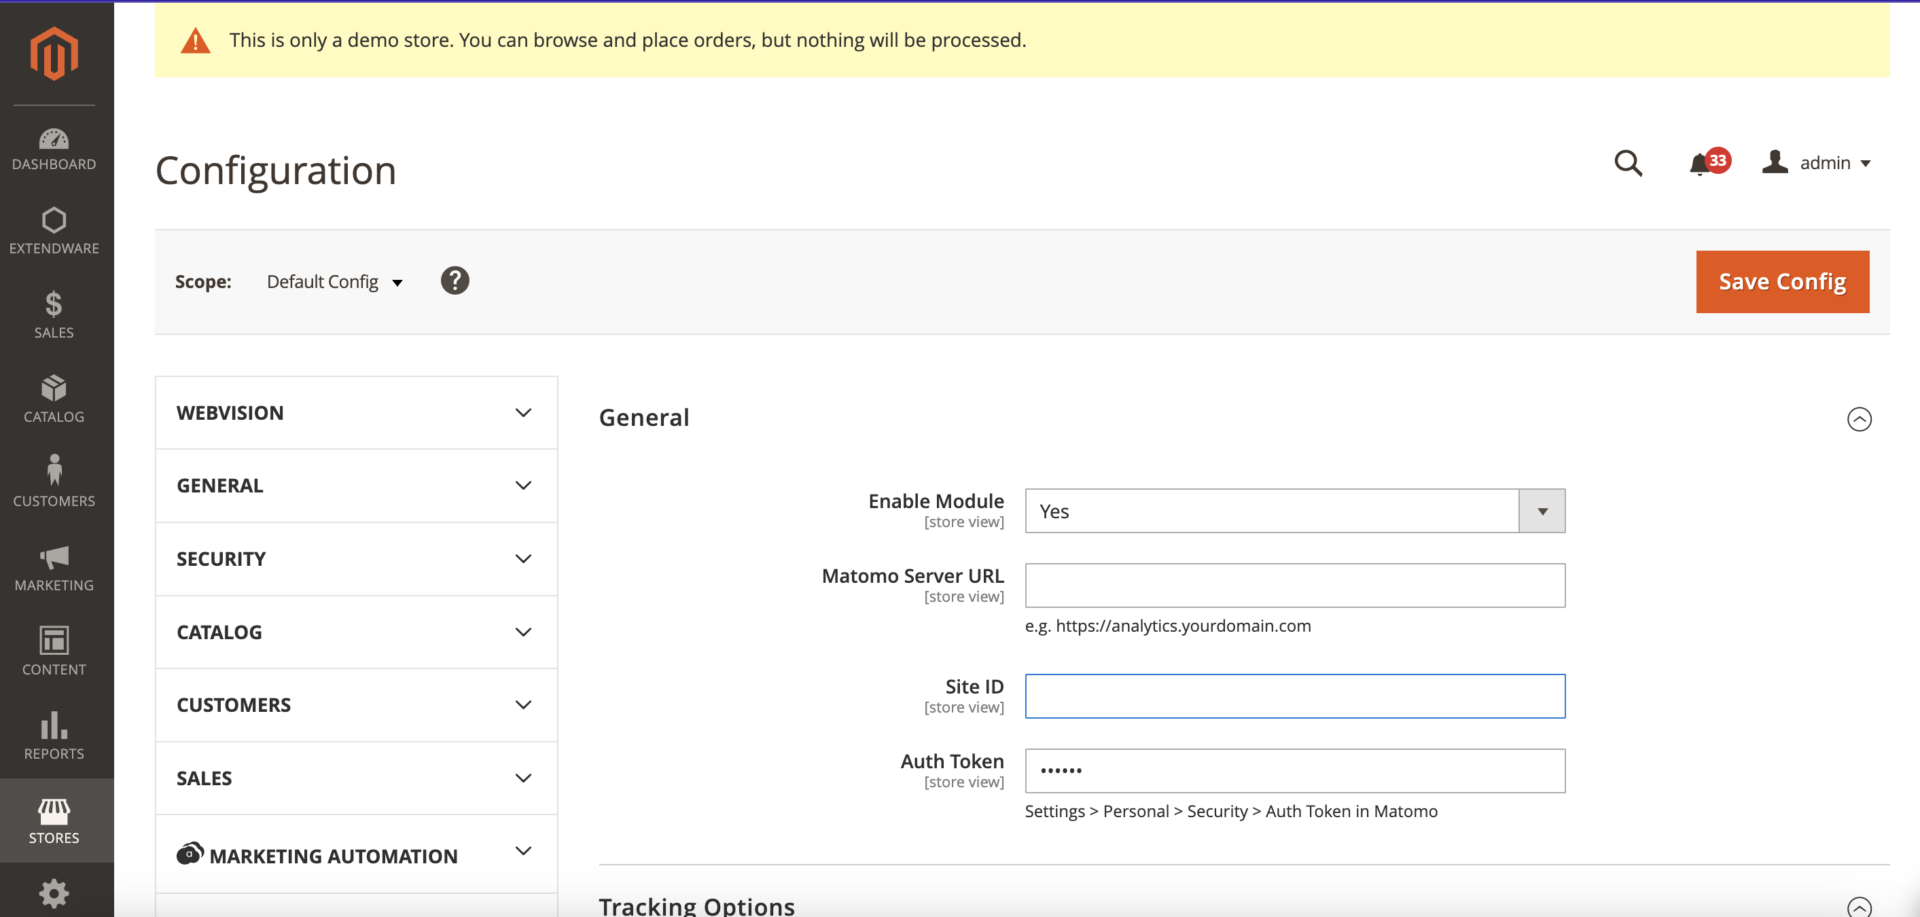The image size is (1920, 917).
Task: Collapse the General settings section
Action: coord(1859,419)
